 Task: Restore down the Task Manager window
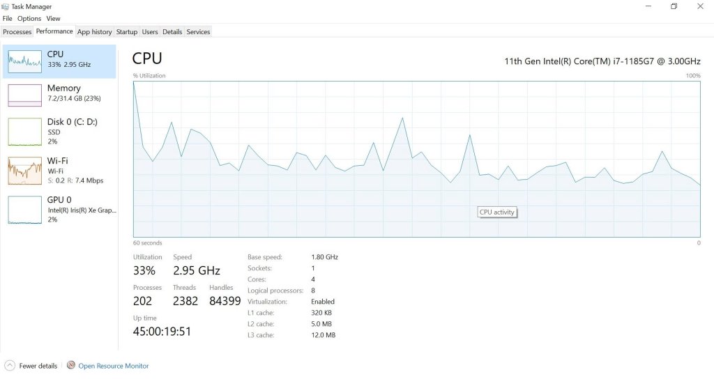(x=674, y=6)
